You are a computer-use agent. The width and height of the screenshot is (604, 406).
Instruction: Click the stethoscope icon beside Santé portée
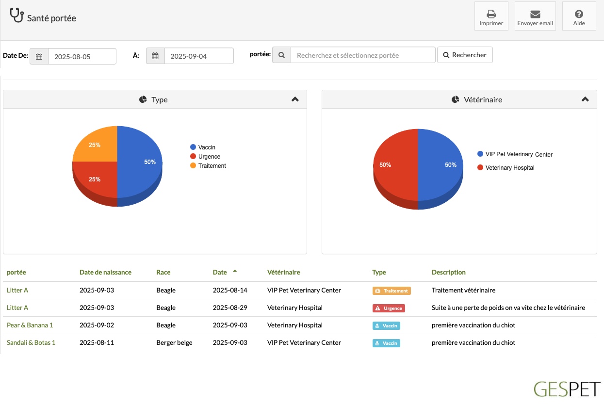(x=16, y=16)
